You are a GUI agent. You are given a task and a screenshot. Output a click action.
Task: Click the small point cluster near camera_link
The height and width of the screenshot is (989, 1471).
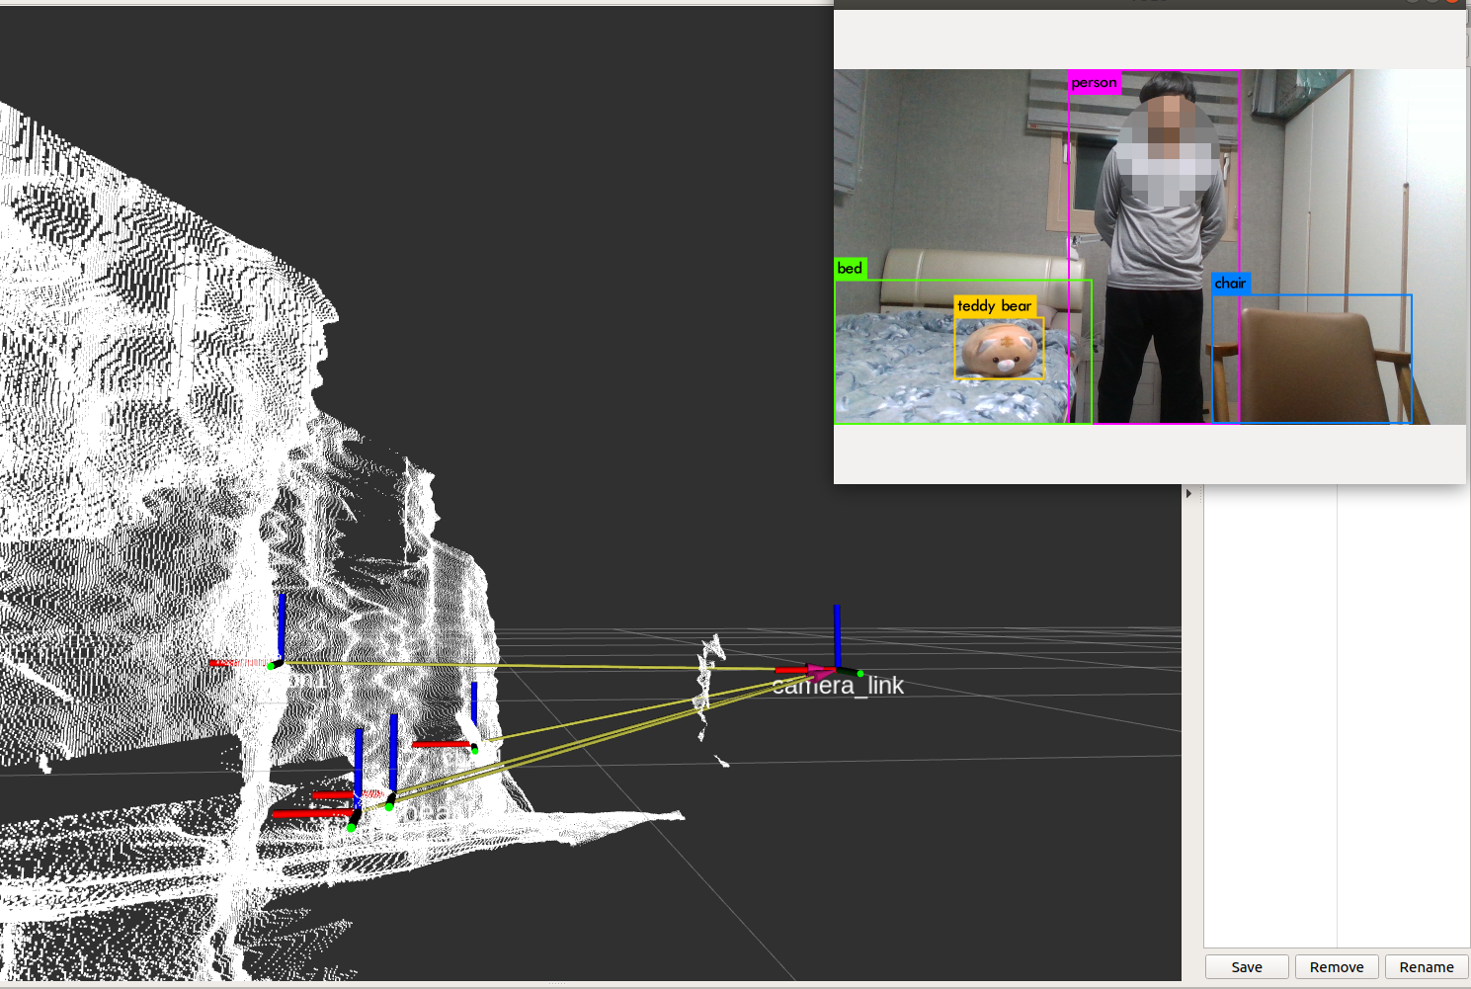707,682
